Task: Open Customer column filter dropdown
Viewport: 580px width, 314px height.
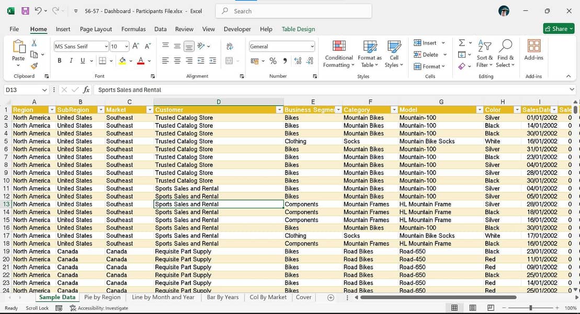Action: [x=279, y=110]
